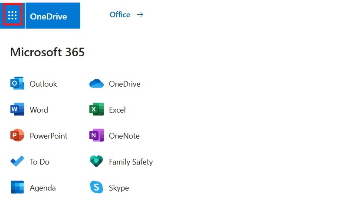Viewport: 355px width, 207px height.
Task: Open the Excel text label
Action: click(117, 110)
